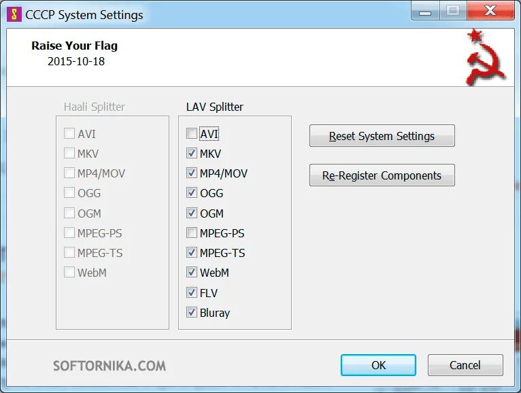This screenshot has height=393, width=521.
Task: Uncheck the Bluray checkbox
Action: [191, 312]
